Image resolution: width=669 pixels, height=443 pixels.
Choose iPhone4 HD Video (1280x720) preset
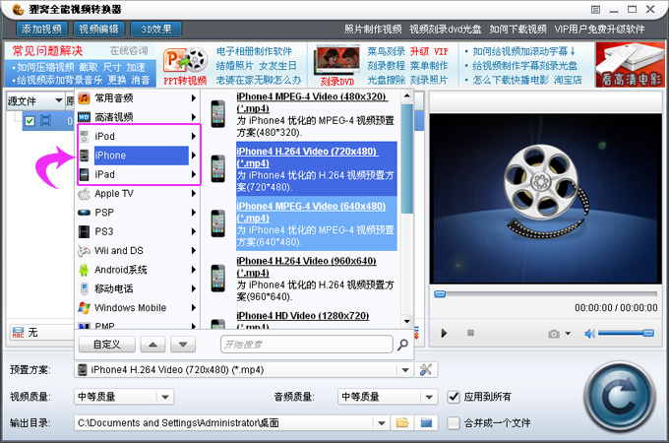pos(316,321)
